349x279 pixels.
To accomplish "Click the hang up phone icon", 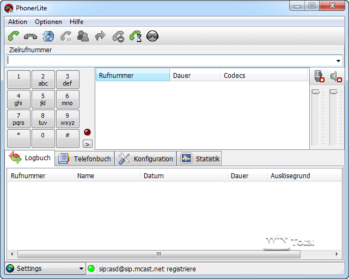I will click(30, 36).
